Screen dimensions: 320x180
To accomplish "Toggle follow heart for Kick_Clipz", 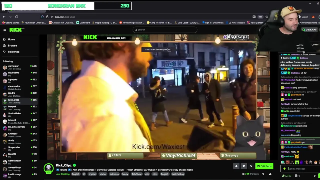I will pyautogui.click(x=244, y=166).
